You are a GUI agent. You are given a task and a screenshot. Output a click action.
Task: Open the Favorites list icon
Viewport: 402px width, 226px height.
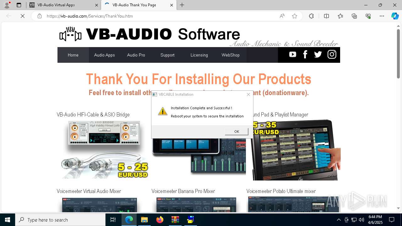click(x=340, y=16)
